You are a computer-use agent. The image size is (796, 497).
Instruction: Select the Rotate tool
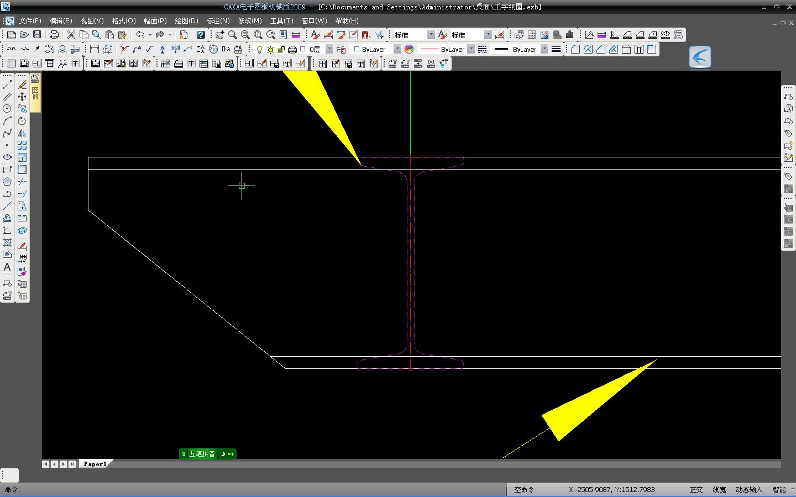tap(22, 121)
